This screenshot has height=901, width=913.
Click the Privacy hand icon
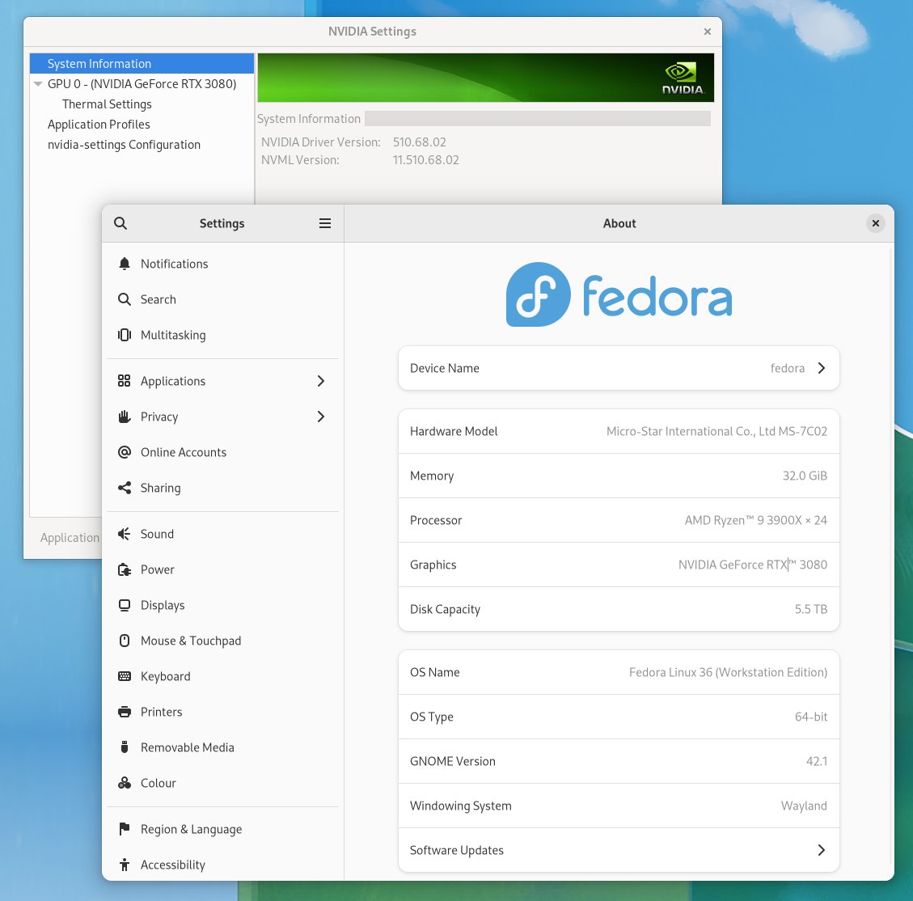124,417
